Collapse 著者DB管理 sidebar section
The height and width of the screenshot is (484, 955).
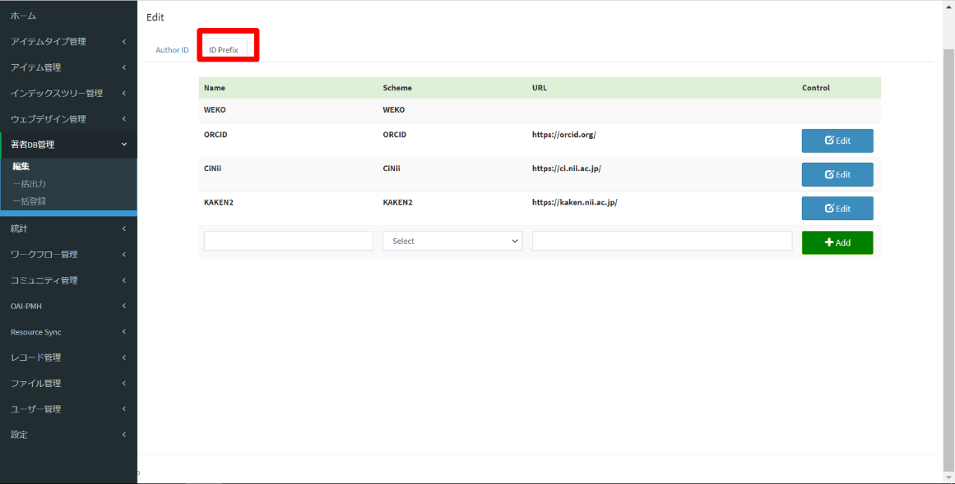point(68,145)
